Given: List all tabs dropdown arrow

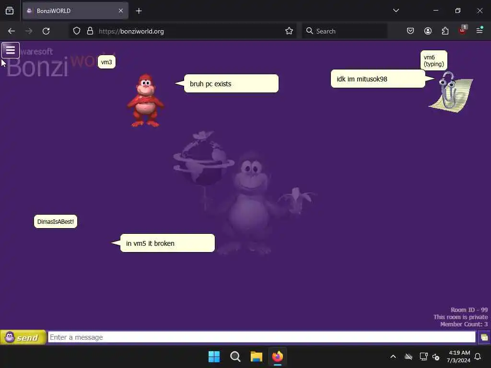Looking at the screenshot, I should [396, 11].
